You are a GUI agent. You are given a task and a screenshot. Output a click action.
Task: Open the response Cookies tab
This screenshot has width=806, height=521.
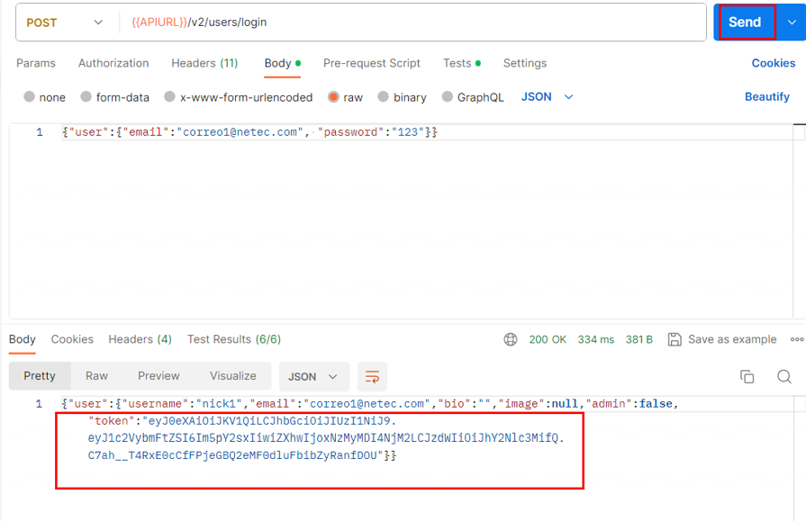[x=72, y=339]
